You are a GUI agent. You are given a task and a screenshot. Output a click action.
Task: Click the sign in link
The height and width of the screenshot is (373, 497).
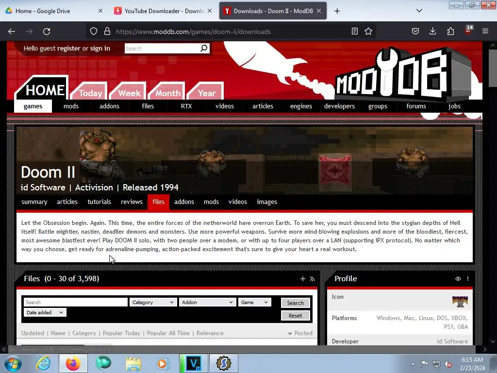(100, 49)
